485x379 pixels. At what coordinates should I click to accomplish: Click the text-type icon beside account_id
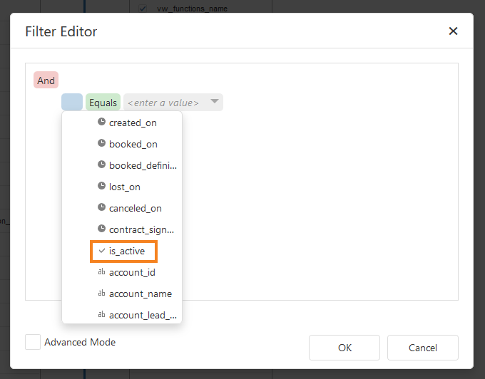click(x=101, y=272)
